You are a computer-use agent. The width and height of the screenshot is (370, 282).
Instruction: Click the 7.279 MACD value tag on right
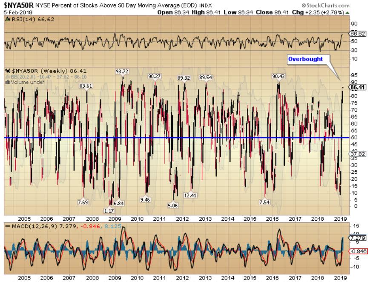click(358, 238)
